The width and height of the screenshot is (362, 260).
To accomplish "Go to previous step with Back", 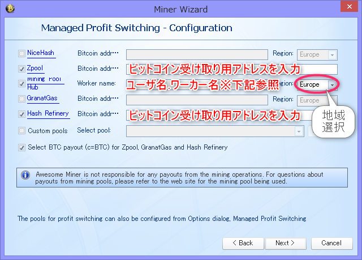I will [x=243, y=244].
